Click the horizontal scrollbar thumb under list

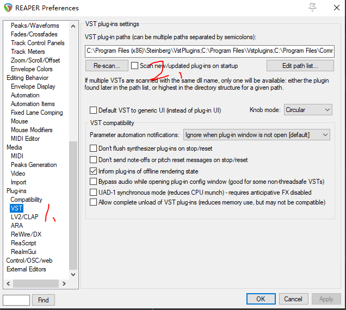click(x=36, y=283)
